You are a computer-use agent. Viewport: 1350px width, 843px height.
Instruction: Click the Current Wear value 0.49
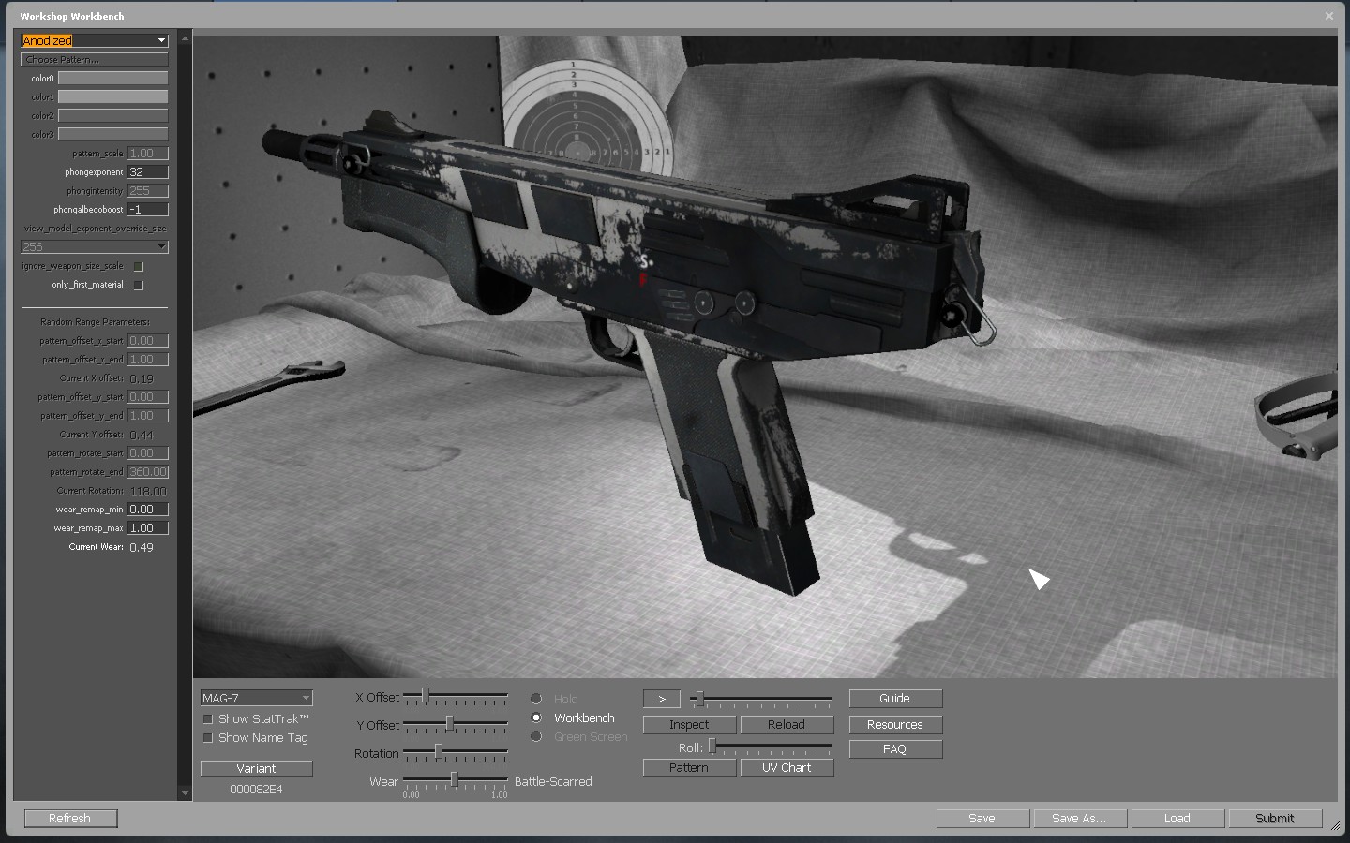click(x=142, y=547)
